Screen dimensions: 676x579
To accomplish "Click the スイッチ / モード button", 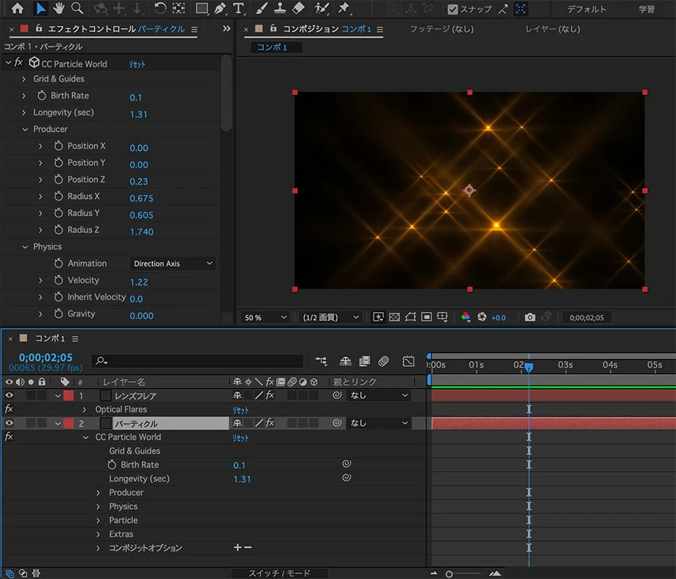I will click(x=279, y=573).
